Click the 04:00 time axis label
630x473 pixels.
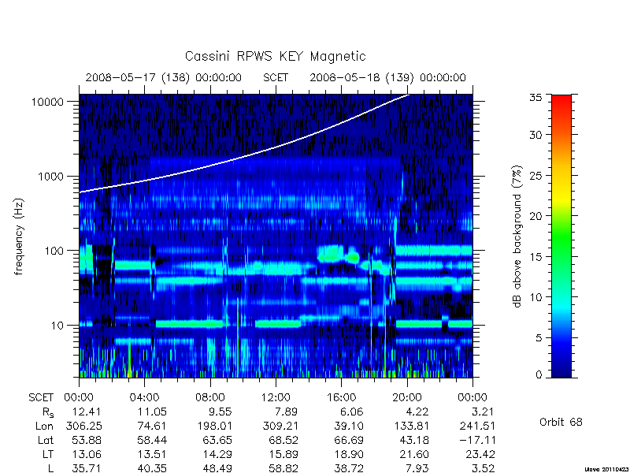coord(144,398)
